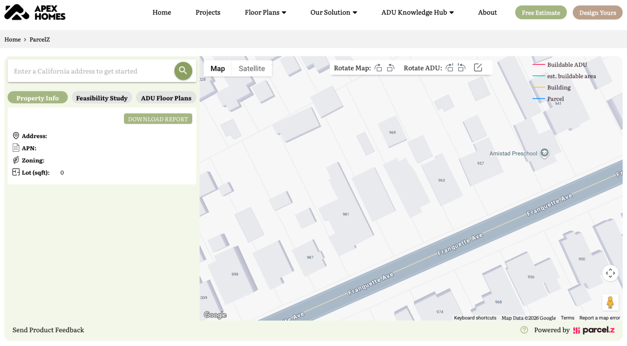Viewport: 627px width, 346px height.
Task: Click building number 974 on the map
Action: 440,312
